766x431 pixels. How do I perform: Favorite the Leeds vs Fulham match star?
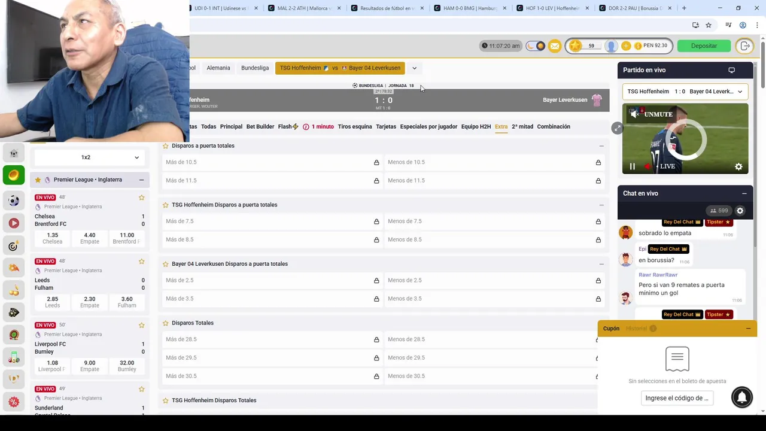(x=142, y=262)
